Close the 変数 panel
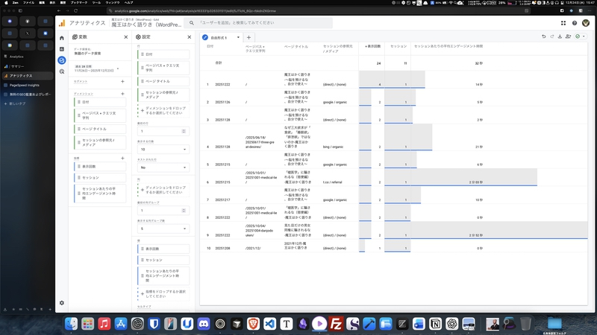Screen dimensions: 597x335 point(125,37)
